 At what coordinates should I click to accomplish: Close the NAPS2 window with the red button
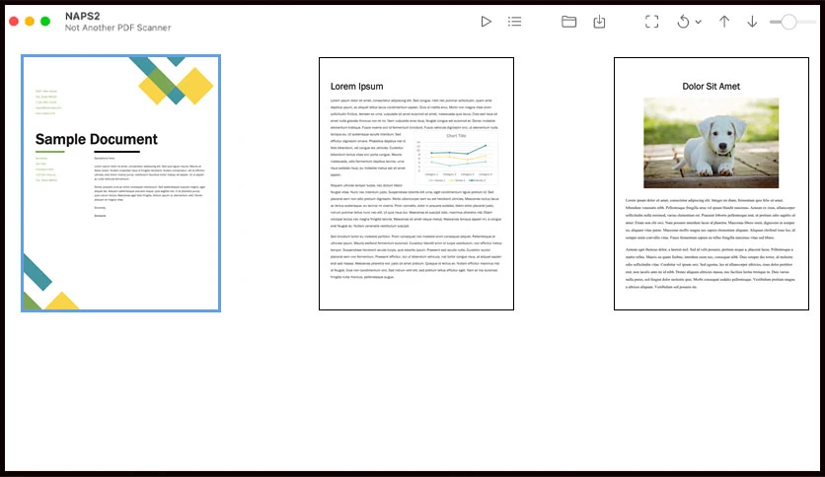tap(14, 21)
